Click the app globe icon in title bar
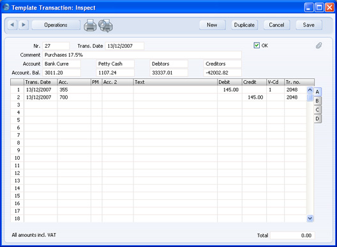 tap(6, 7)
